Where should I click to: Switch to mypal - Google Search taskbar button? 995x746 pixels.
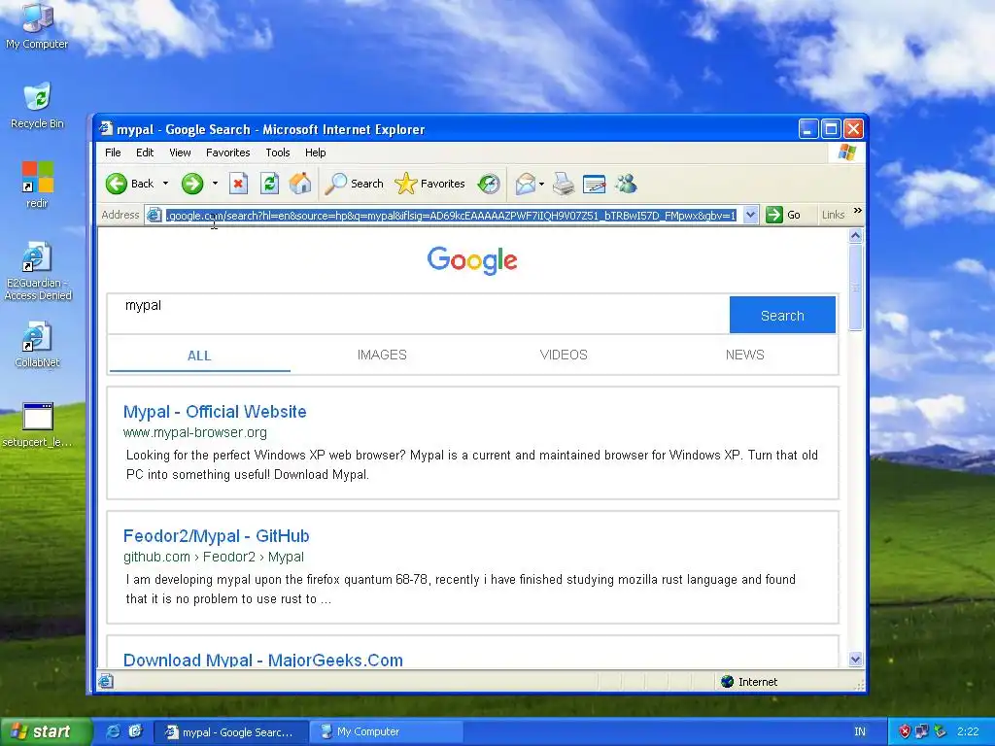[231, 732]
